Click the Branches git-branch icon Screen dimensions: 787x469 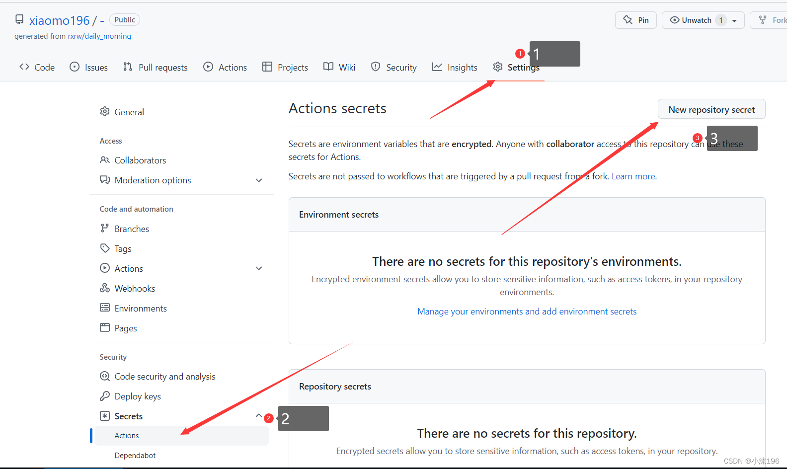tap(104, 228)
